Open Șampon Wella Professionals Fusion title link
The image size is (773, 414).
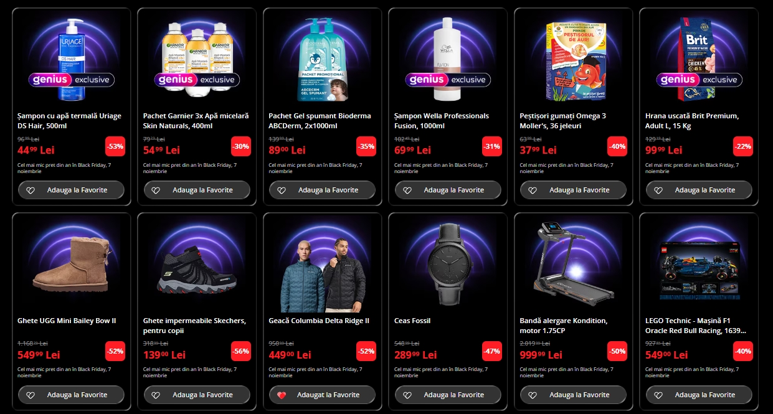tap(442, 121)
